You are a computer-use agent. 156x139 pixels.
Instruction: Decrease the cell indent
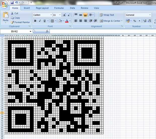91,21
